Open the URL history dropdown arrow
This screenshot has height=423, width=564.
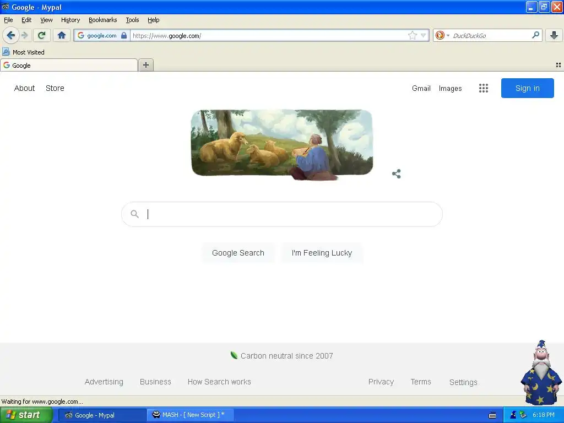(x=424, y=35)
